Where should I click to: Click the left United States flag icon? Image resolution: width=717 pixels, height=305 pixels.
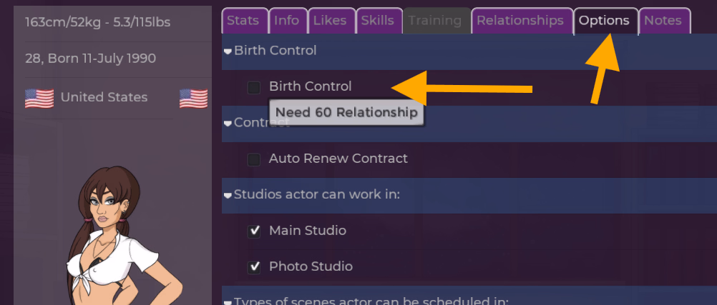39,98
